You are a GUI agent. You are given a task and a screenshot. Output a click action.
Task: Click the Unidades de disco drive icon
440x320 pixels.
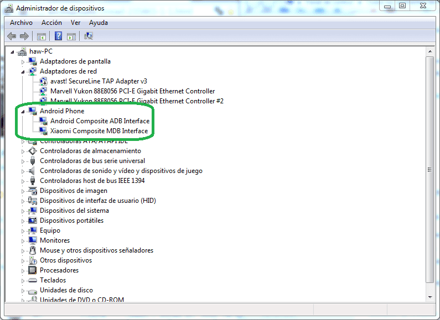point(33,291)
